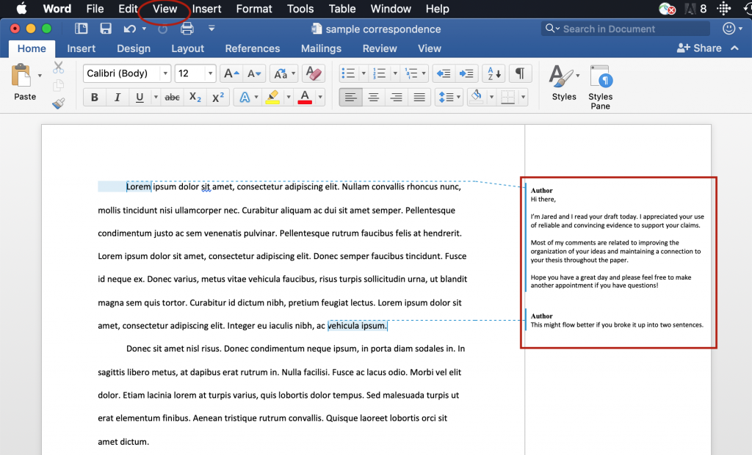Switch to the Review ribbon tab

379,48
